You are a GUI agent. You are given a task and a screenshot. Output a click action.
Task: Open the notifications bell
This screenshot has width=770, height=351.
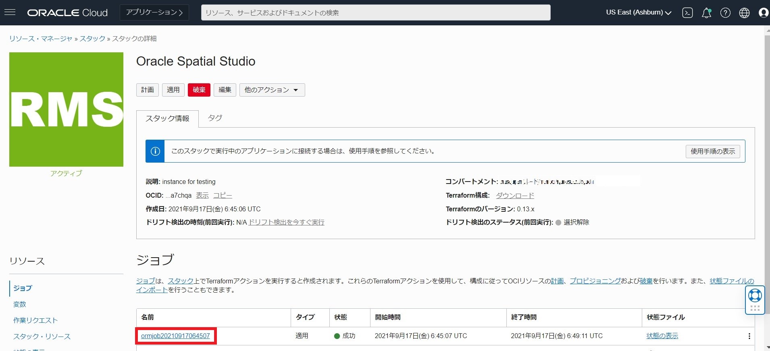click(706, 13)
